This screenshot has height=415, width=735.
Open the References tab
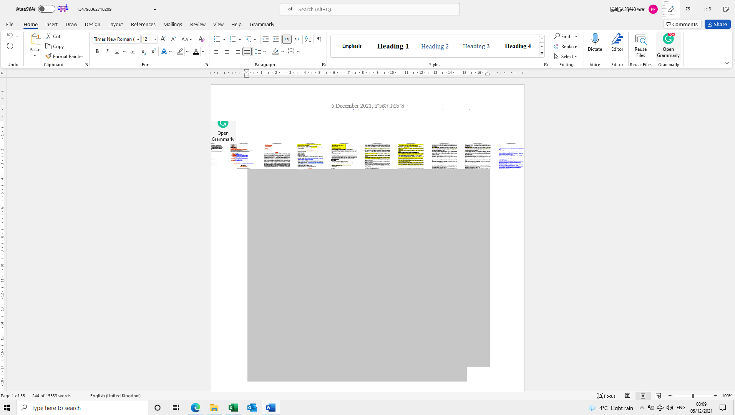[x=143, y=24]
